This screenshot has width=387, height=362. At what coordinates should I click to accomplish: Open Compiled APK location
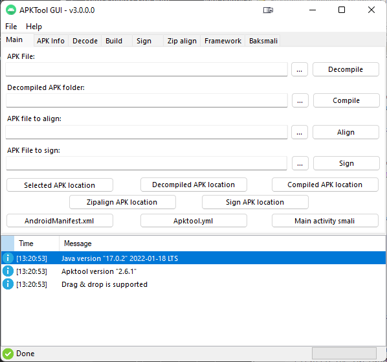click(x=325, y=185)
